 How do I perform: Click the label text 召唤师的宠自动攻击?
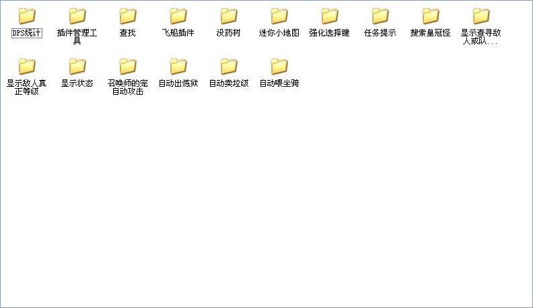point(127,87)
